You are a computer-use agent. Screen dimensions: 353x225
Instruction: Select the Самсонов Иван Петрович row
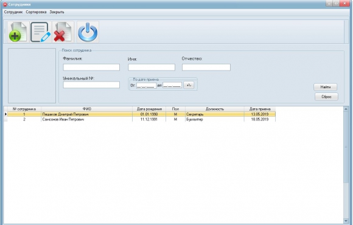point(139,119)
